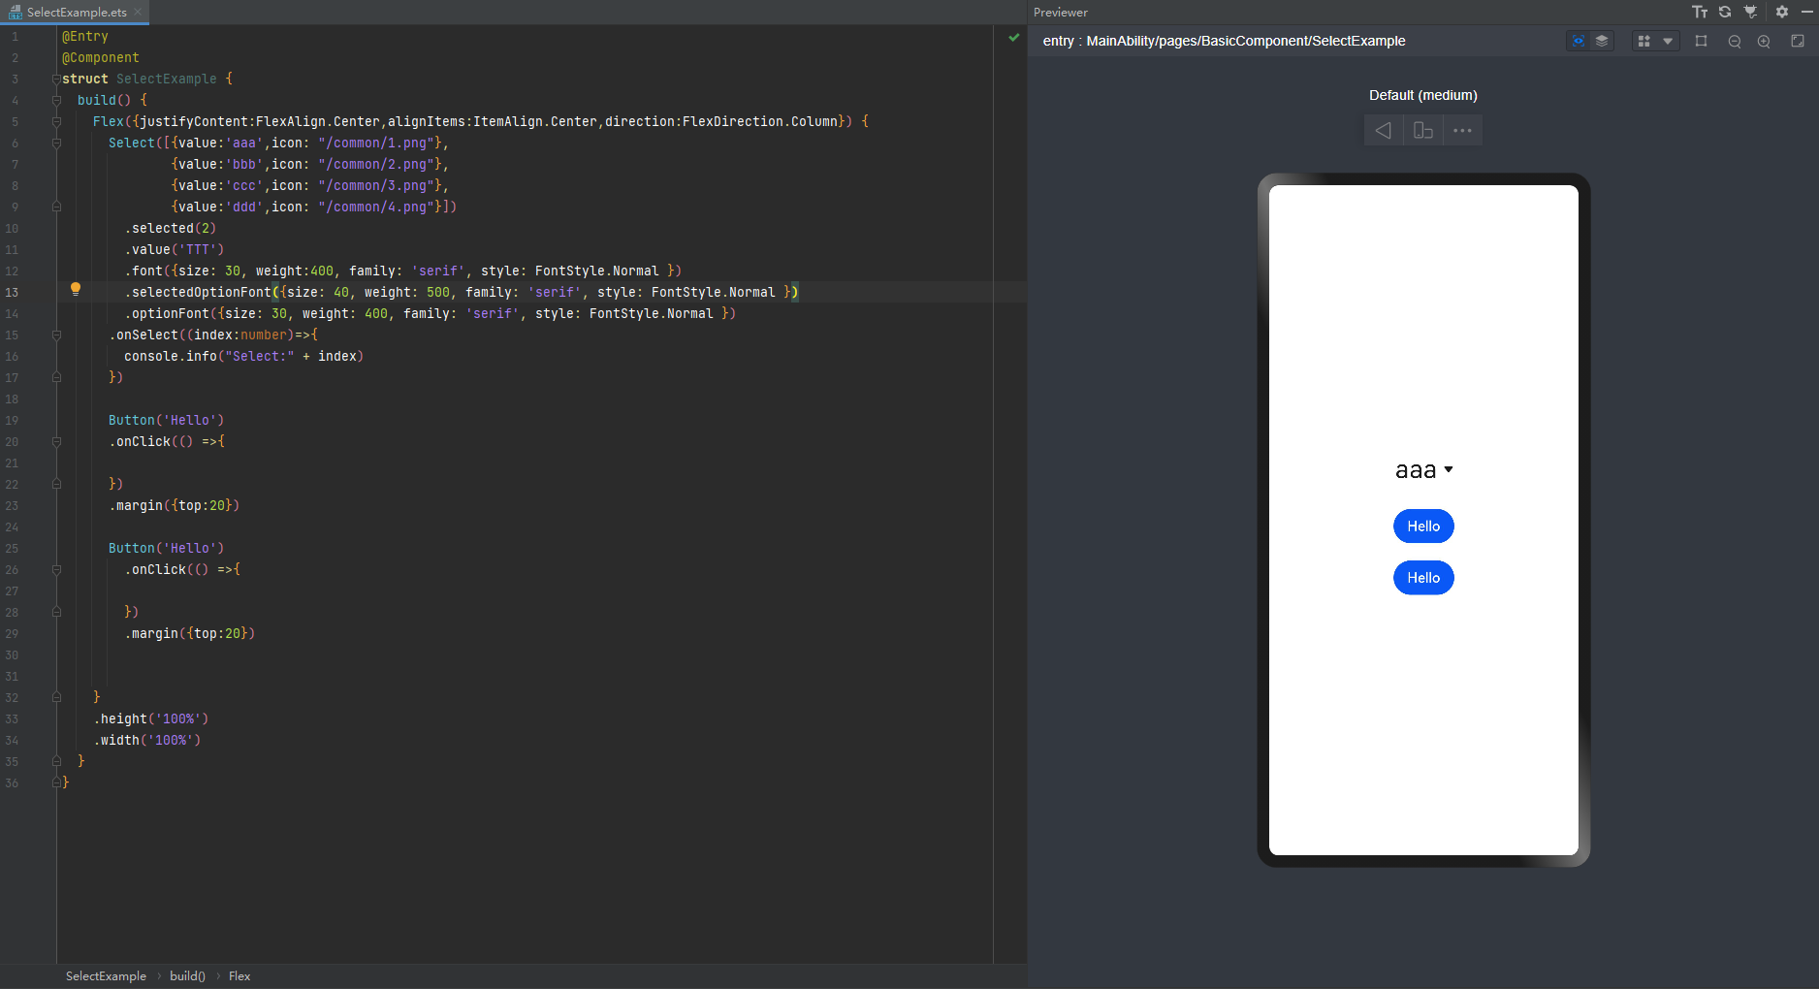Screen dimensions: 1819x989
Task: Close the SelectExample.ets tab
Action: pyautogui.click(x=138, y=12)
